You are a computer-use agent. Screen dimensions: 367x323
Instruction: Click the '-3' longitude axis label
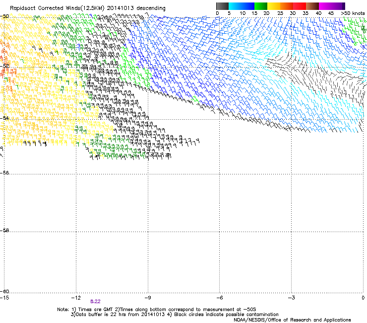[292, 298]
